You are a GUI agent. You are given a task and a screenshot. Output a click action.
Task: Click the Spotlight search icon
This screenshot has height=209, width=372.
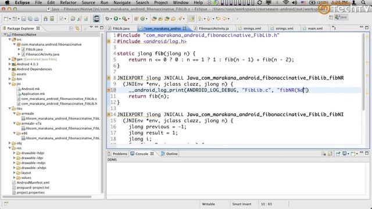point(363,2)
